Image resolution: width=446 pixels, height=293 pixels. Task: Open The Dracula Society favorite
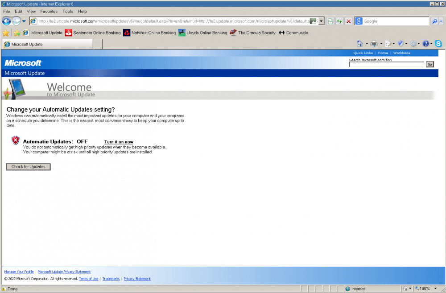click(252, 33)
